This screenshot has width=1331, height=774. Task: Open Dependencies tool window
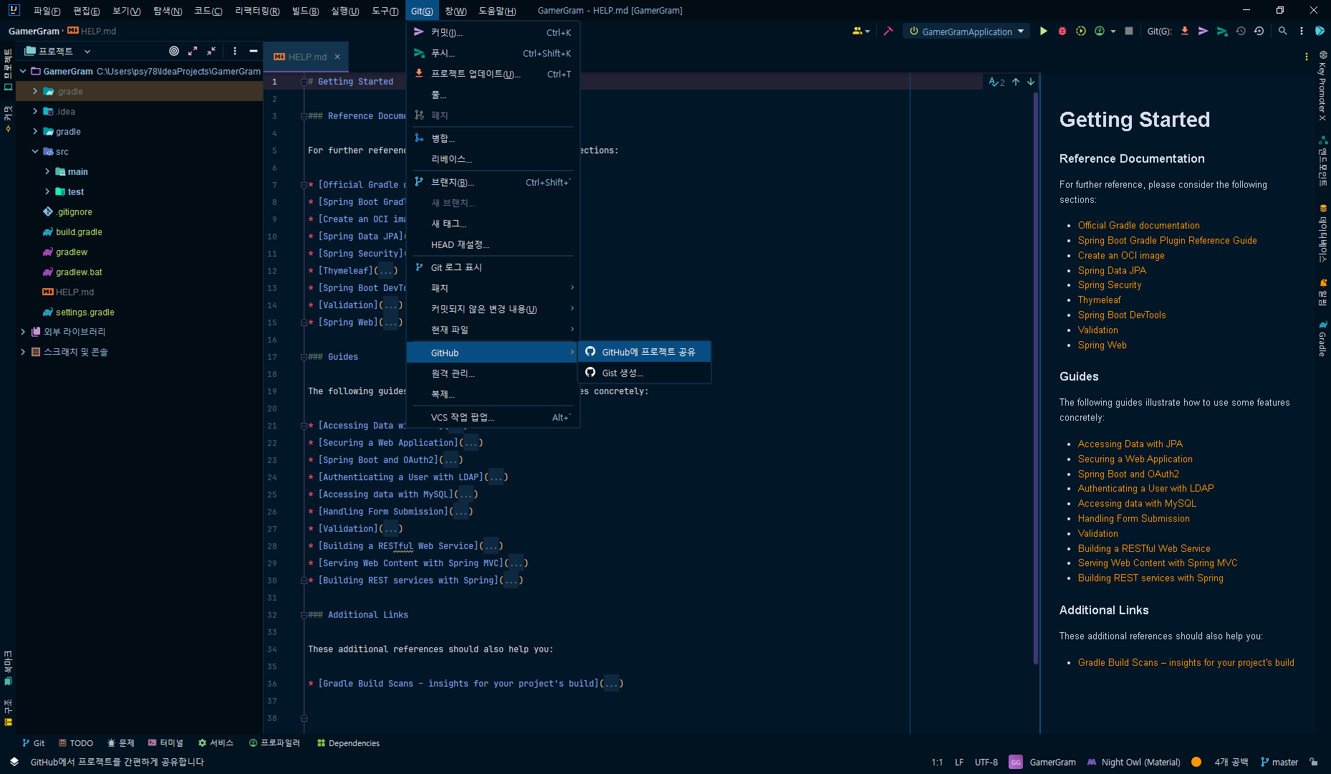click(x=348, y=743)
